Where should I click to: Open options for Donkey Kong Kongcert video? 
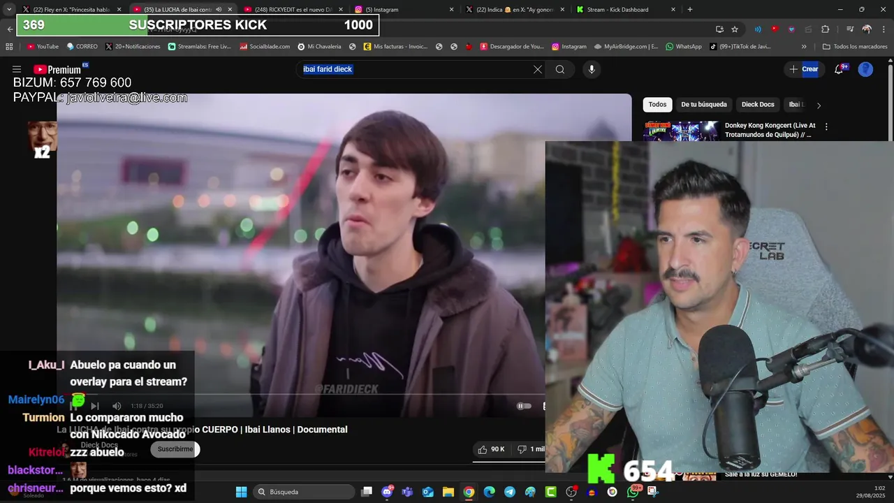point(826,127)
